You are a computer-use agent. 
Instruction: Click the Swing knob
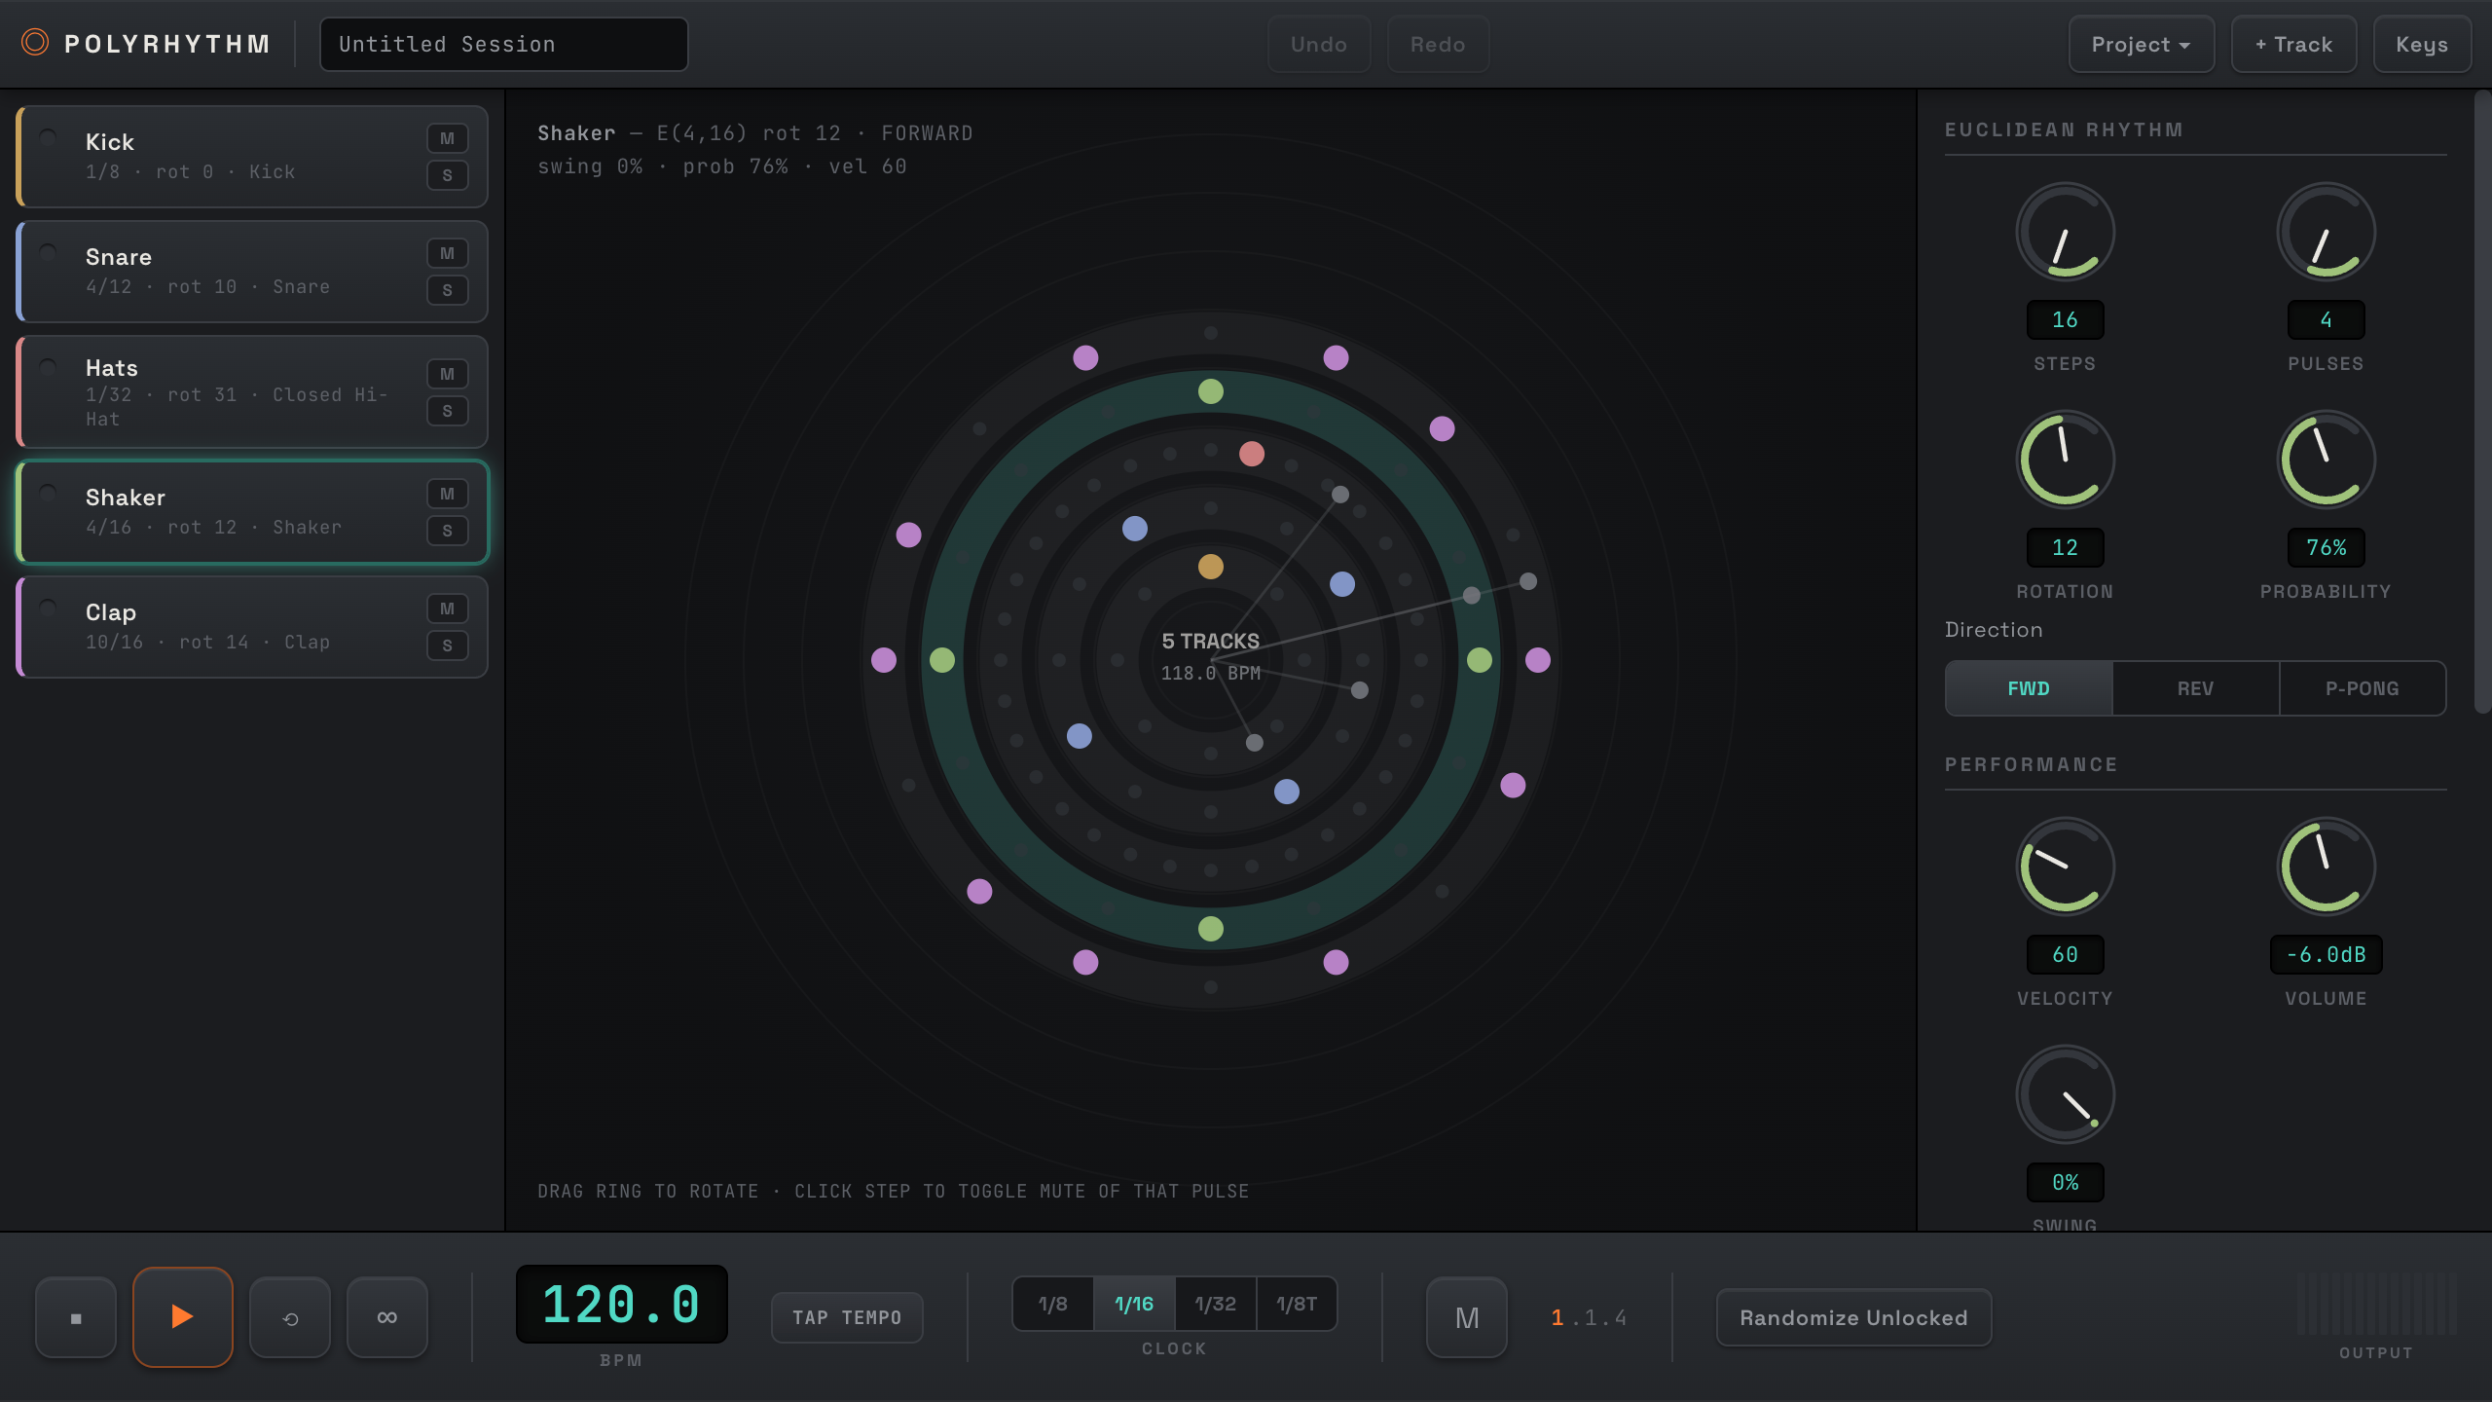pos(2065,1094)
